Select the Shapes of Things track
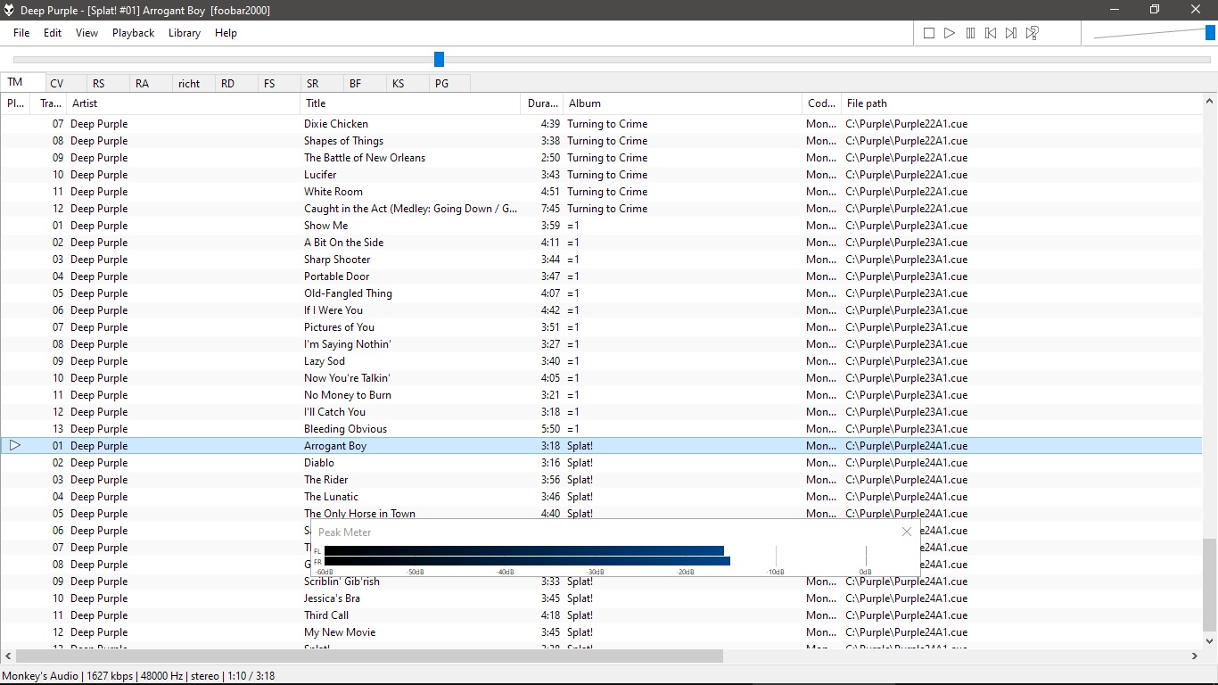The width and height of the screenshot is (1218, 685). [601, 141]
